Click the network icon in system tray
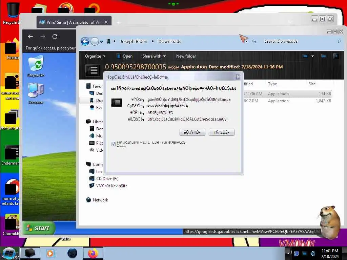The width and height of the screenshot is (347, 260). [305, 253]
